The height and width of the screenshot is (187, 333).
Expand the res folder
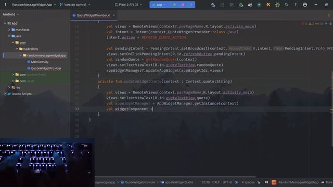tap(9, 87)
